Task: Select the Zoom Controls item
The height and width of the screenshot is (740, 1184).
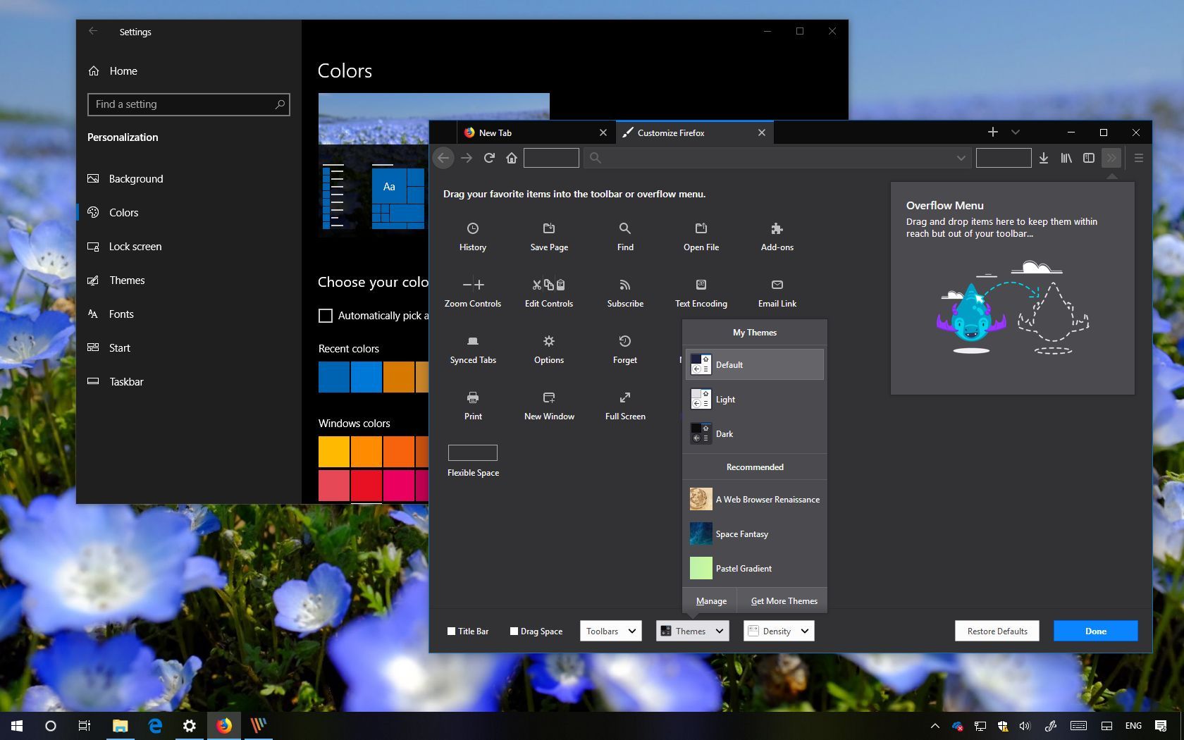Action: point(473,292)
